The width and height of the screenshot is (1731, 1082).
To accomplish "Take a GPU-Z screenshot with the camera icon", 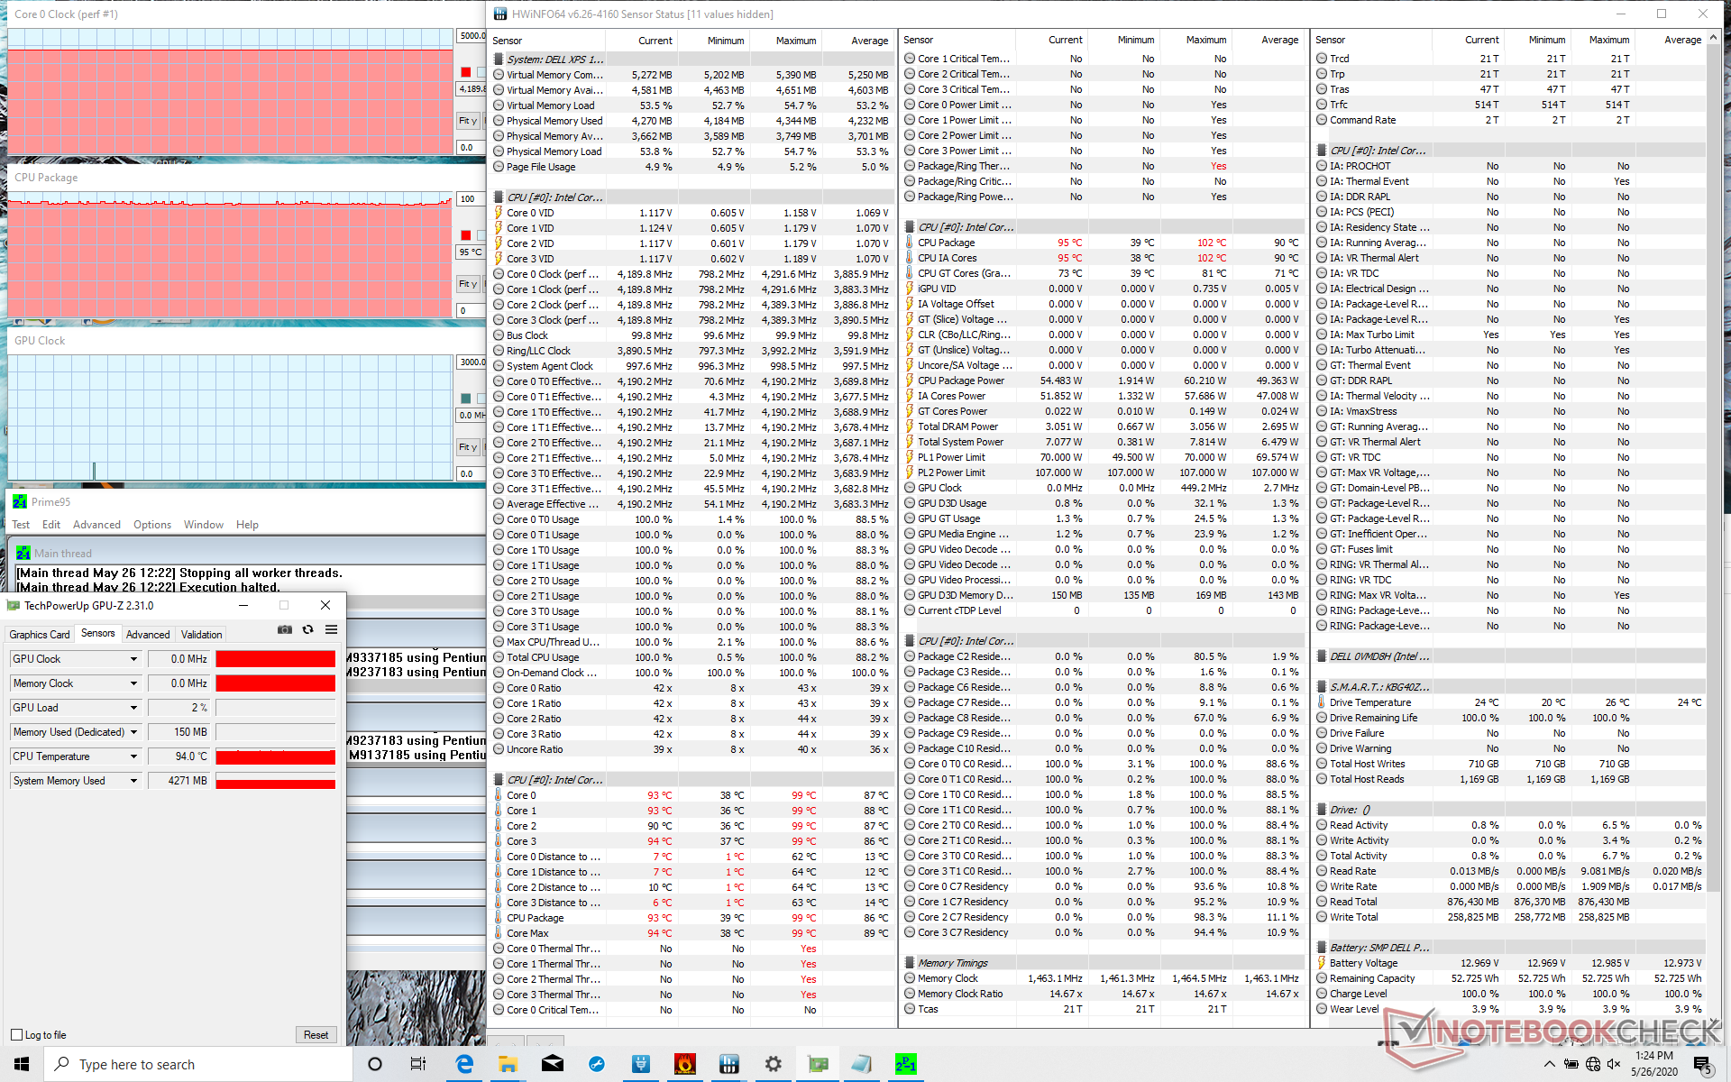I will [x=285, y=629].
